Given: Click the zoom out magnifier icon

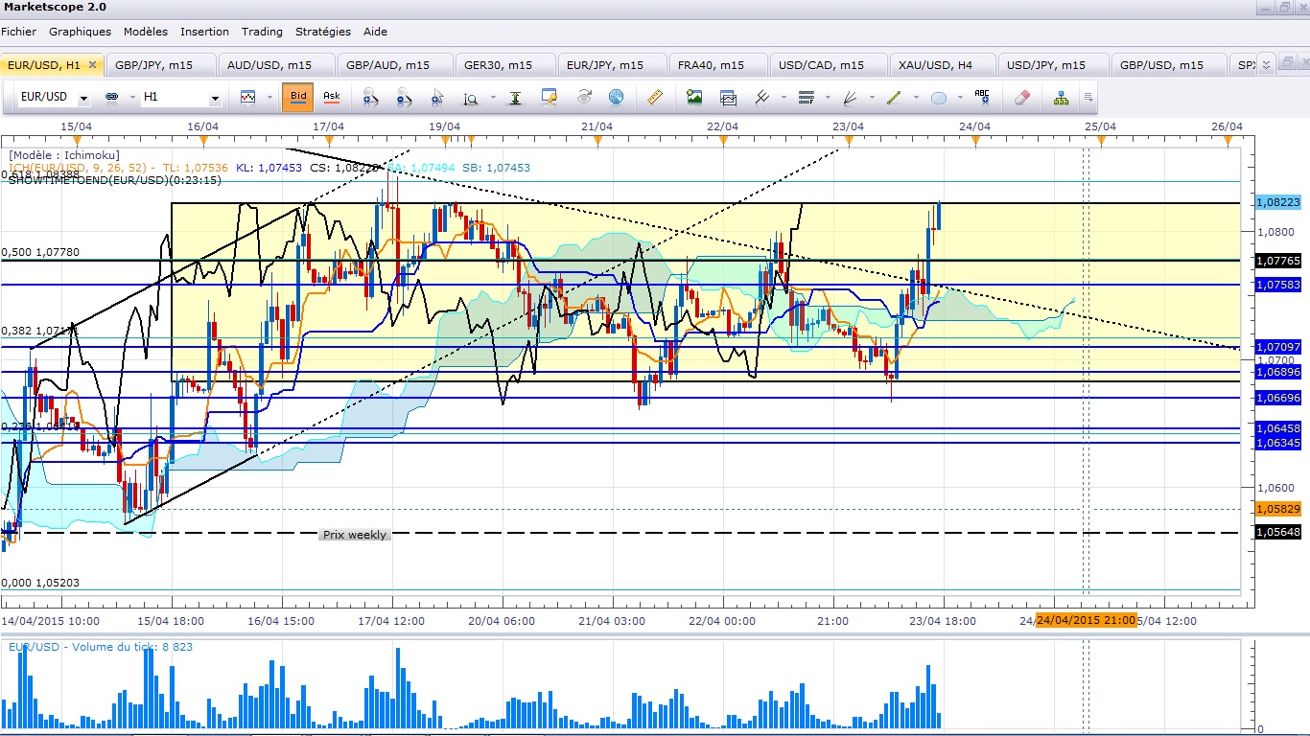Looking at the screenshot, I should [x=403, y=98].
